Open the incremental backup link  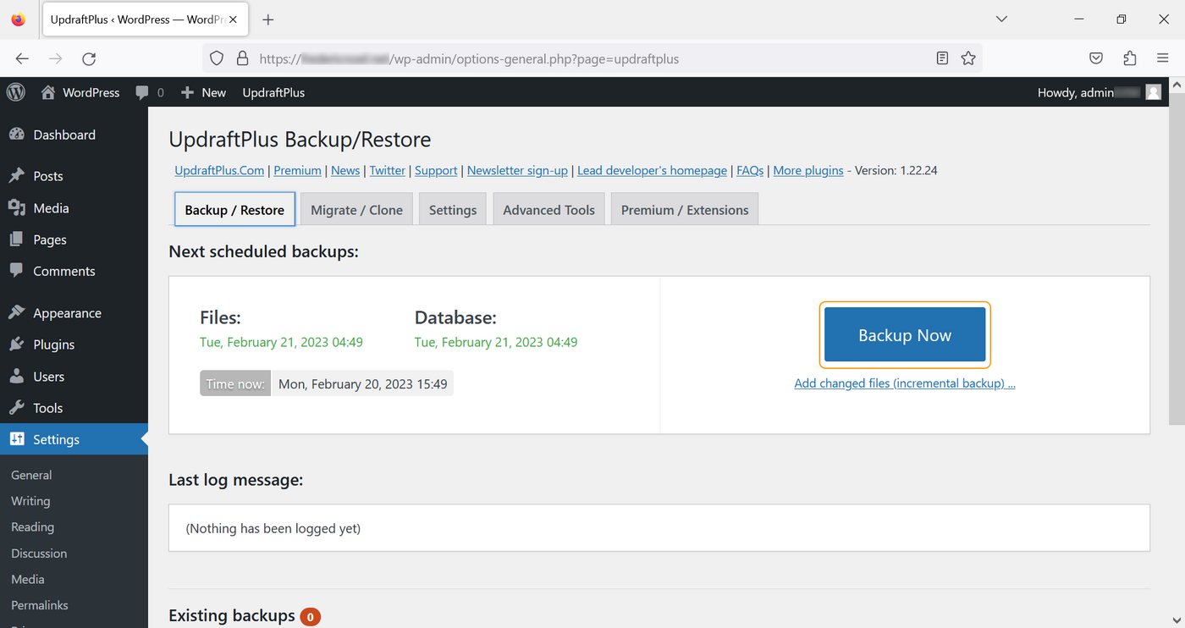pyautogui.click(x=904, y=383)
